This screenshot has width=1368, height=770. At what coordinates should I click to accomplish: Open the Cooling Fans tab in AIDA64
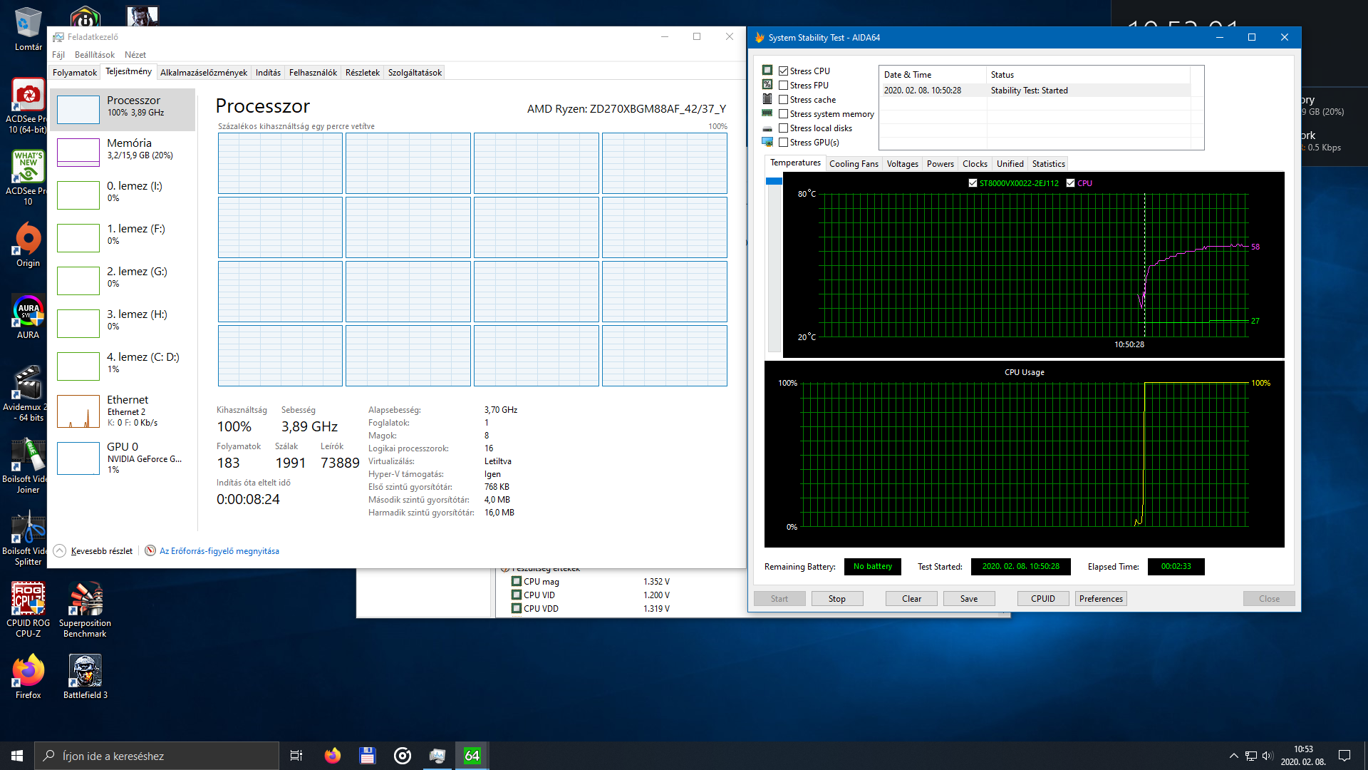coord(854,164)
